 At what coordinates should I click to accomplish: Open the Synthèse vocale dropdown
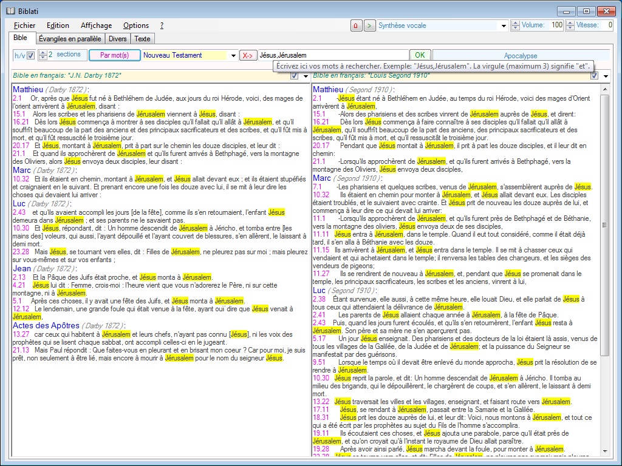coord(504,25)
